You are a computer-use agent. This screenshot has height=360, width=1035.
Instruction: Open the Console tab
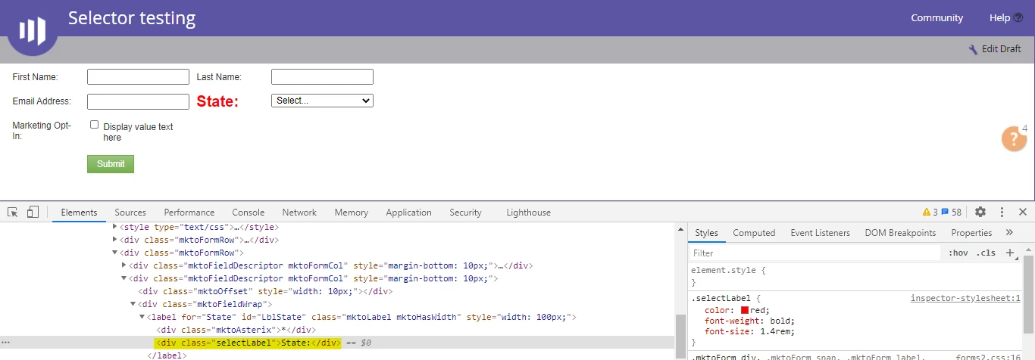point(249,213)
